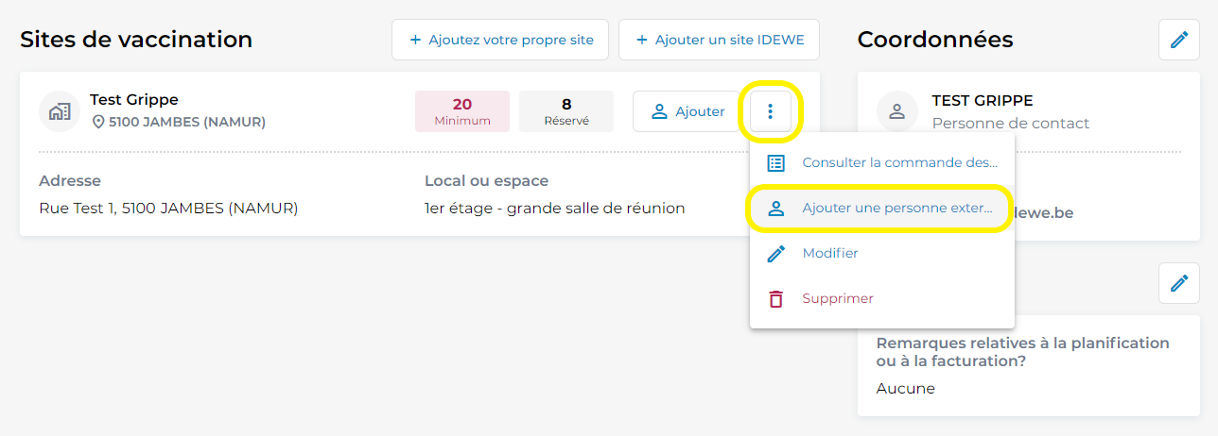Image resolution: width=1218 pixels, height=436 pixels.
Task: Choose Supprimer in the context menu
Action: [882, 298]
